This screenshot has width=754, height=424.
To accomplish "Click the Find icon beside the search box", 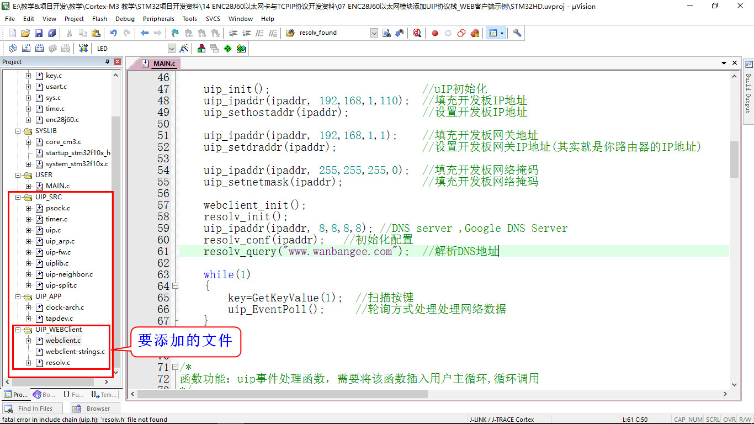I will 386,33.
